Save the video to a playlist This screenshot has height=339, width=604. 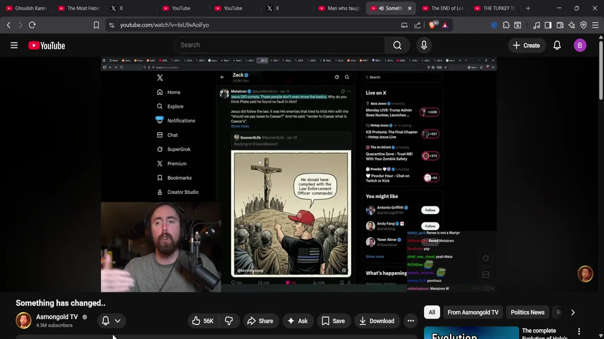tap(333, 321)
